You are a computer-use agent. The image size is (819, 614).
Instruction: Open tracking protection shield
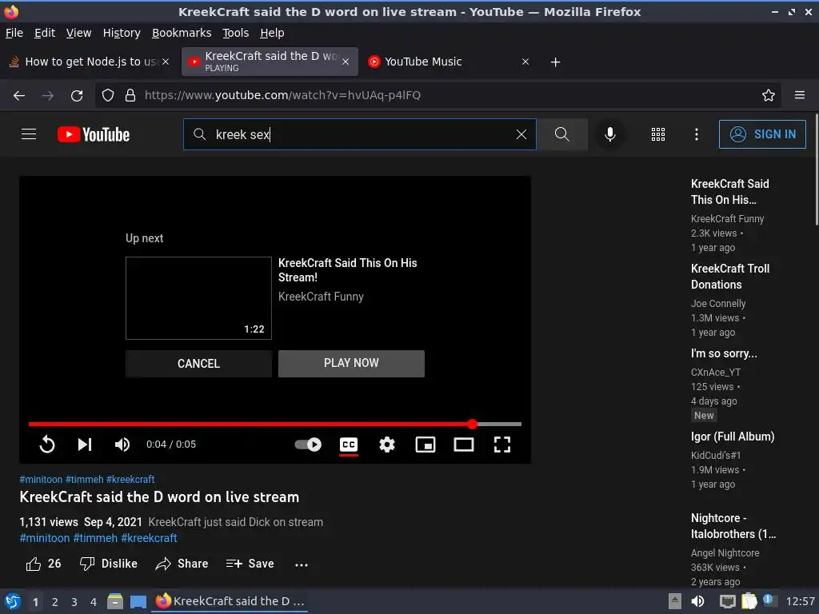(x=108, y=95)
